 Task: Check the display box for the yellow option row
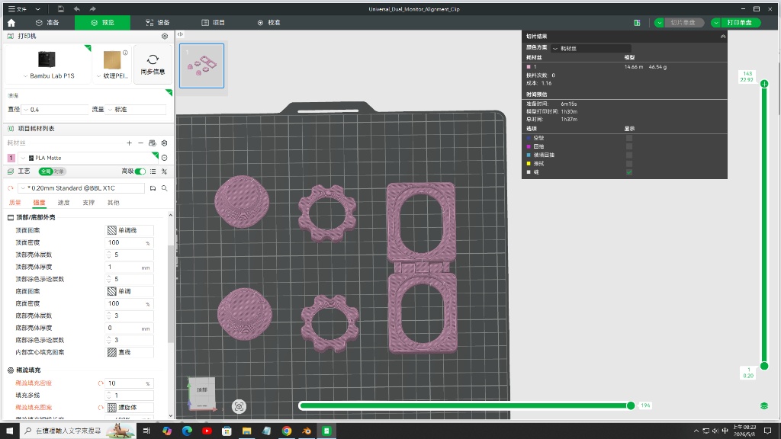(629, 163)
